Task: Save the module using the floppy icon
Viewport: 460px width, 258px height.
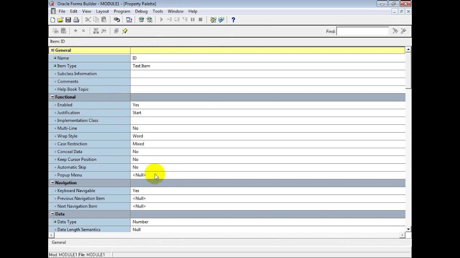Action: pos(68,20)
